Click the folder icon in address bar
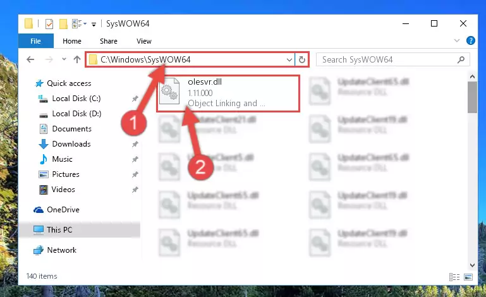The width and height of the screenshot is (486, 297). click(x=93, y=59)
